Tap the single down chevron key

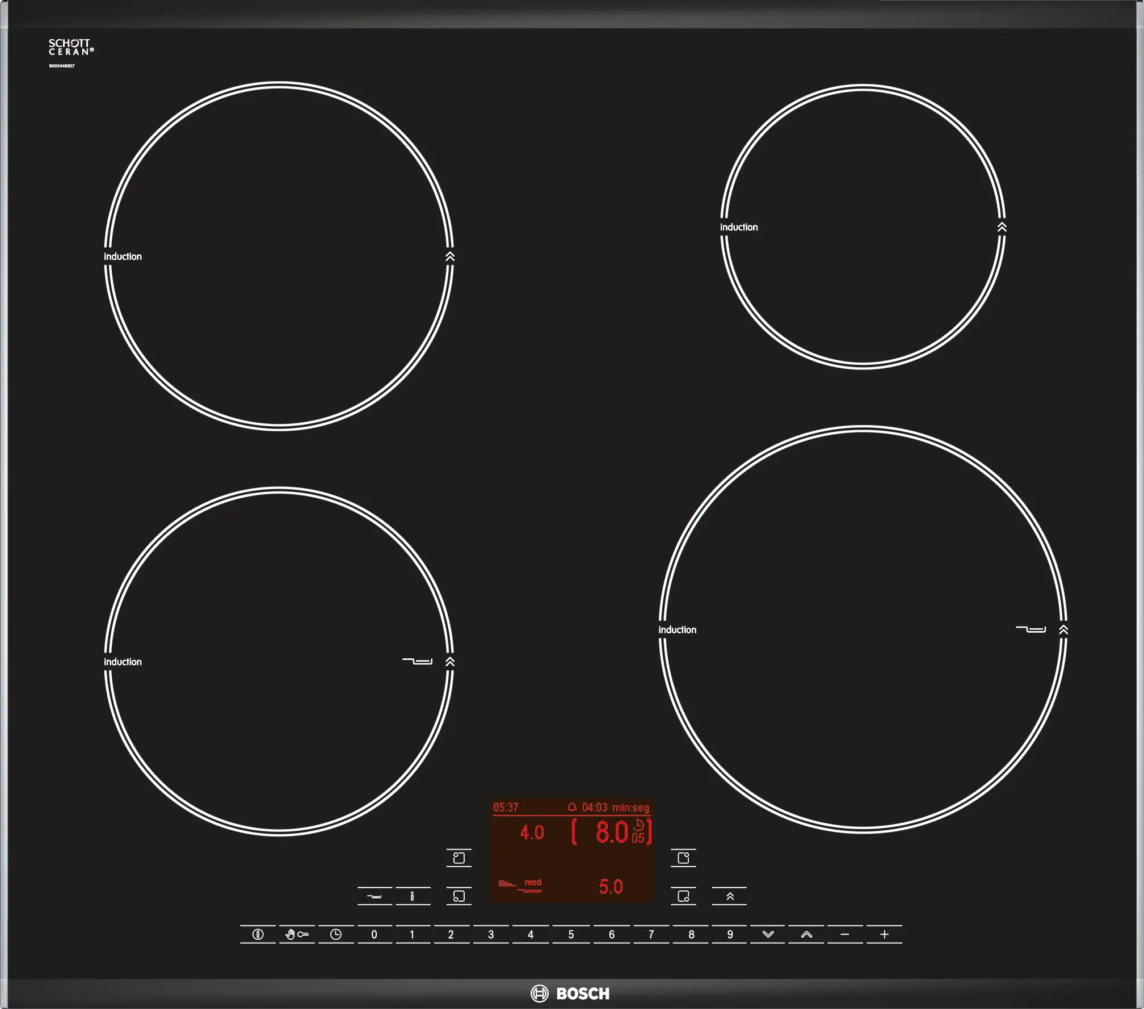pos(768,934)
